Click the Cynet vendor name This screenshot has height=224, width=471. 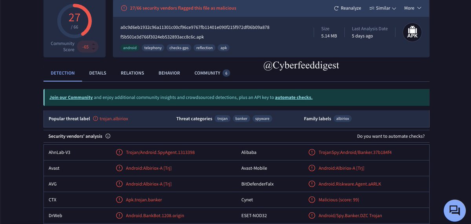pyautogui.click(x=247, y=200)
